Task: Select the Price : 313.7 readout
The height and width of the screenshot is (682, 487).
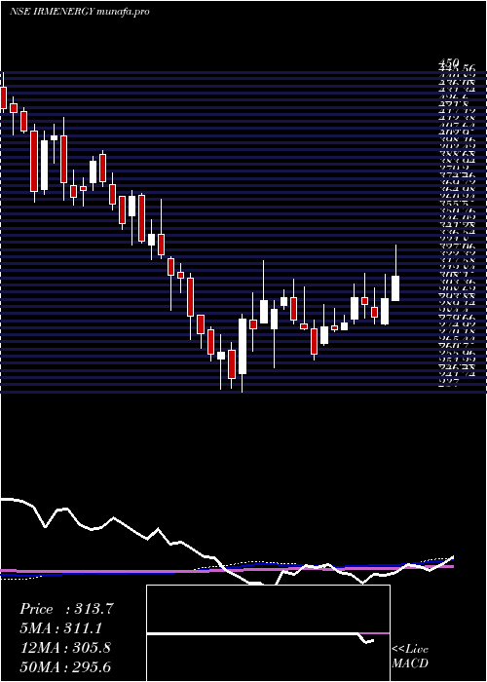Action: pos(66,609)
